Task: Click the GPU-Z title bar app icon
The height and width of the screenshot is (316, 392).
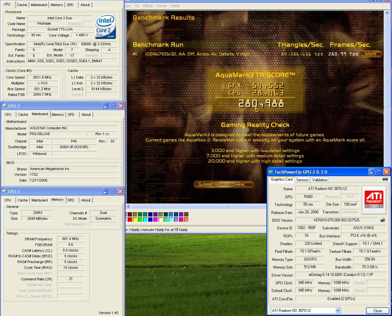Action: [x=271, y=172]
